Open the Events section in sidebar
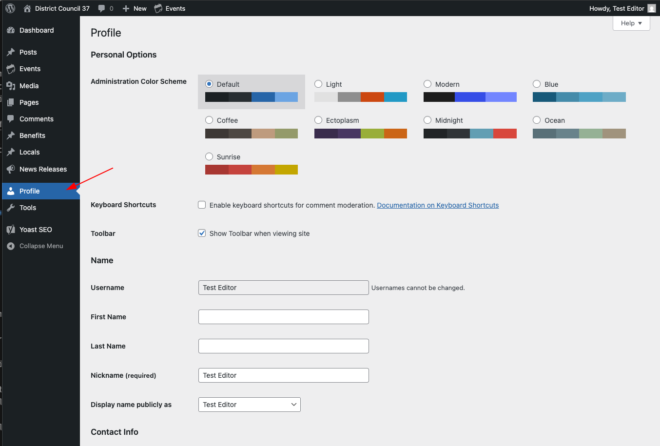Image resolution: width=660 pixels, height=446 pixels. tap(30, 69)
